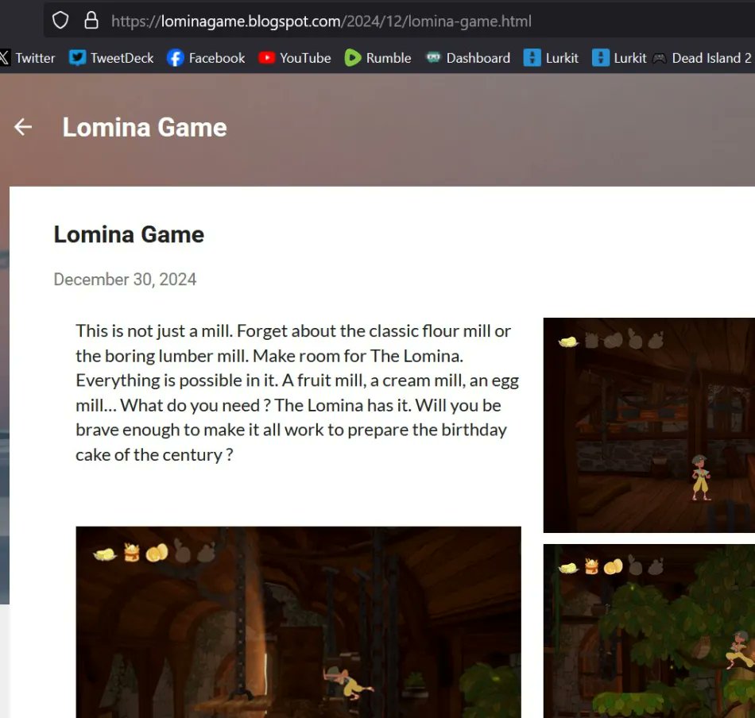Click the green Rumble logo icon

pos(352,58)
